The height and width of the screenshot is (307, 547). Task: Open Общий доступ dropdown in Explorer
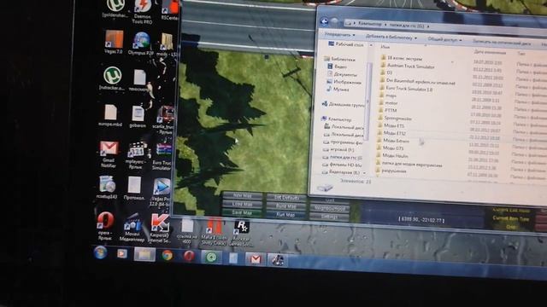(444, 39)
